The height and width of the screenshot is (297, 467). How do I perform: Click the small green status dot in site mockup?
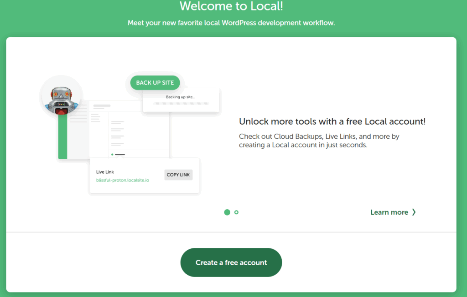coord(112,155)
